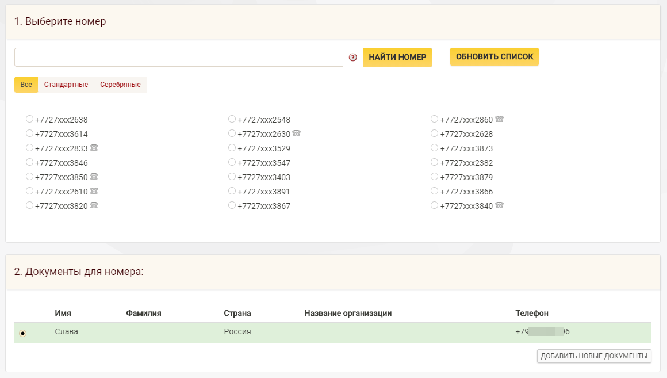The height and width of the screenshot is (378, 667).
Task: Pick the +7727xxx3891 number option
Action: (232, 190)
